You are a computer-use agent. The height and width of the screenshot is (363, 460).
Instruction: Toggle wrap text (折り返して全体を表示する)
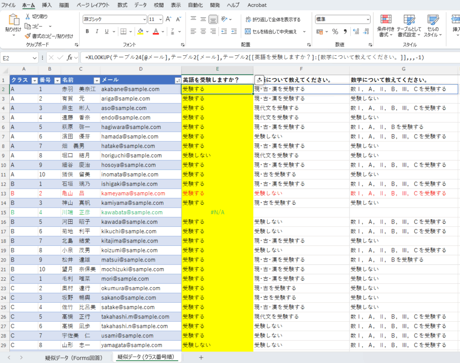click(273, 19)
